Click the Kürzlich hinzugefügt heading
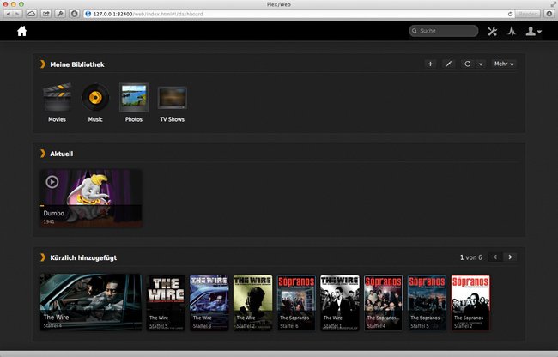Screen dimensions: 558x357 tap(83, 257)
